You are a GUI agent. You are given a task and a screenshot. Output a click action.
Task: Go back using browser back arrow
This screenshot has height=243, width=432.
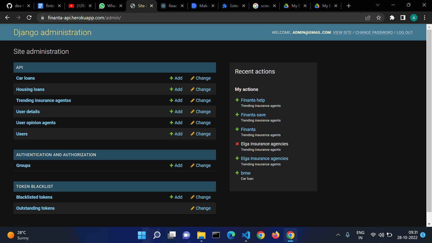[7, 18]
